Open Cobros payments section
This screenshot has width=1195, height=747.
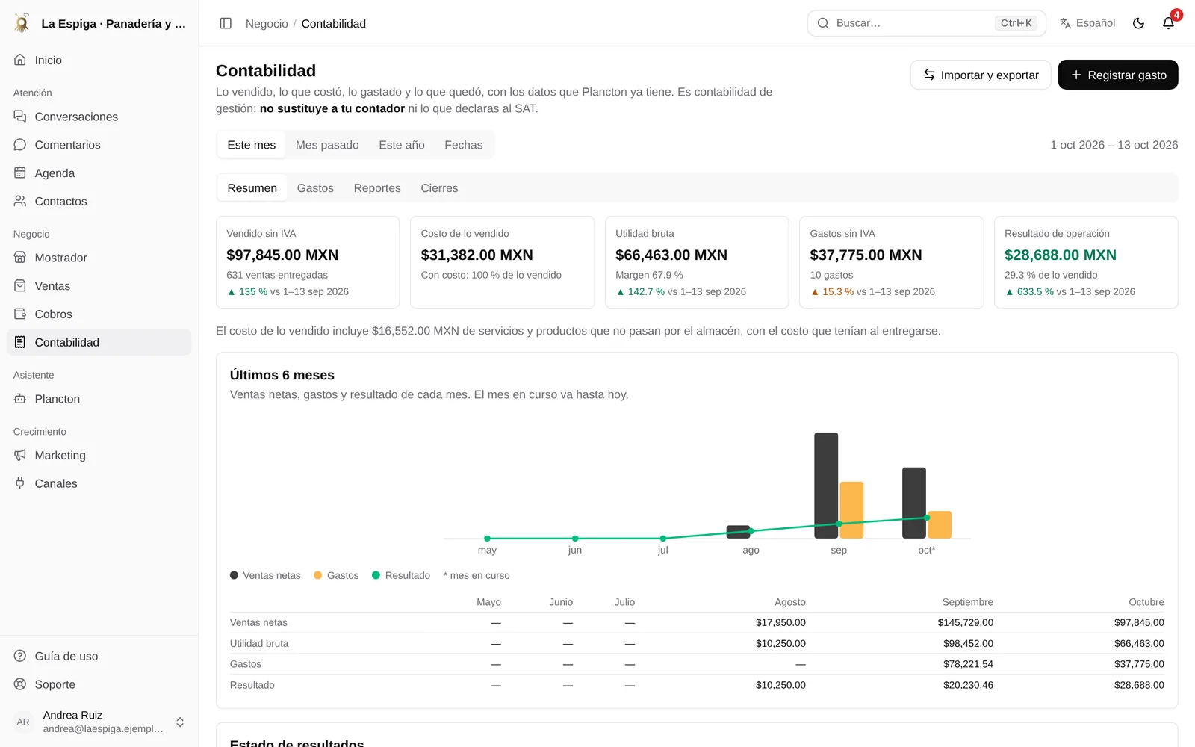[99, 314]
